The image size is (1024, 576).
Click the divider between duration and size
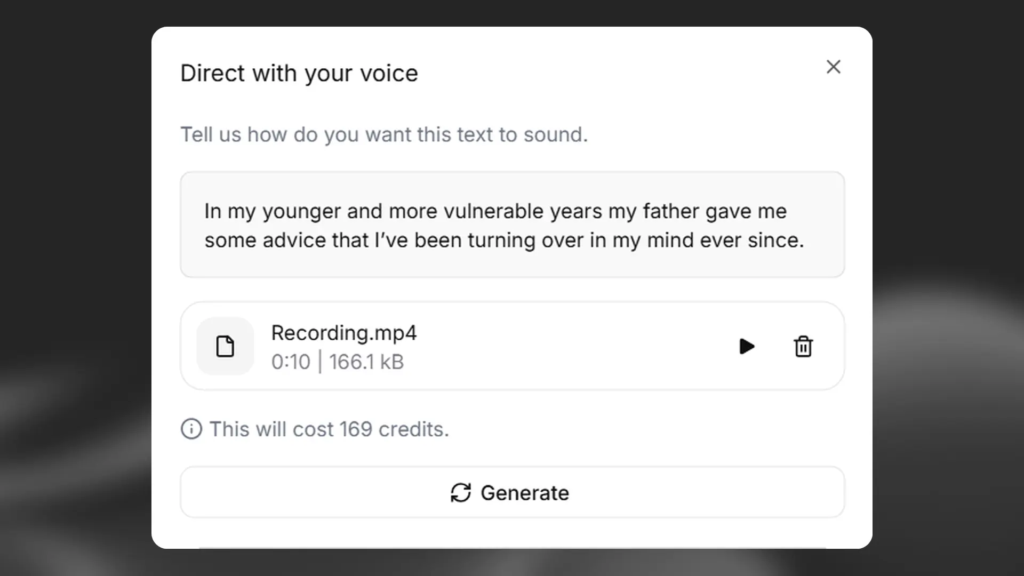(320, 362)
